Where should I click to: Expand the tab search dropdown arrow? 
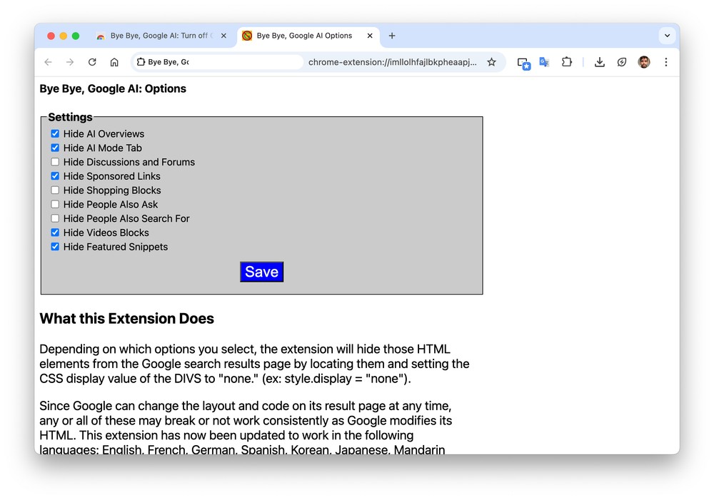click(667, 36)
